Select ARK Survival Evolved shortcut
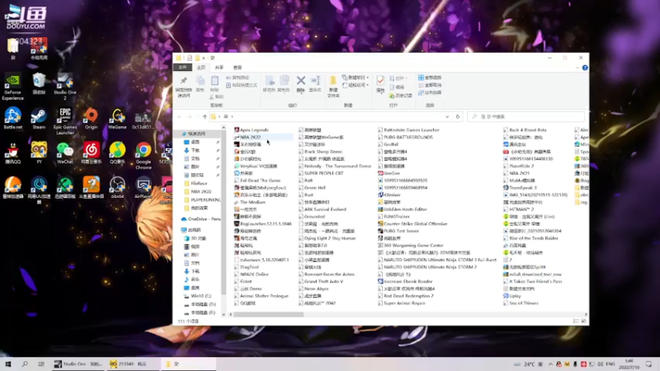The height and width of the screenshot is (371, 660). [322, 209]
